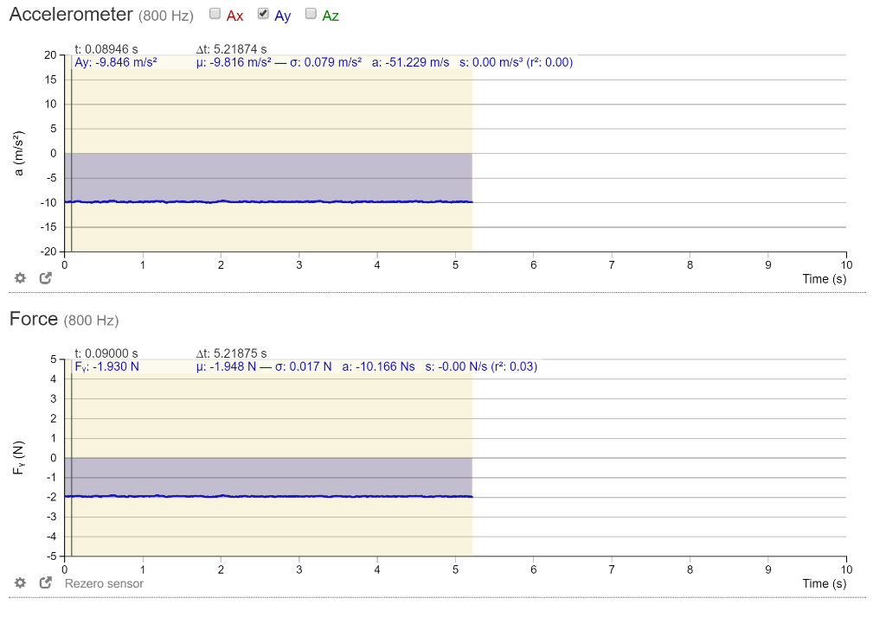886x617 pixels.
Task: Click the Rezero sensor button
Action: click(x=104, y=583)
